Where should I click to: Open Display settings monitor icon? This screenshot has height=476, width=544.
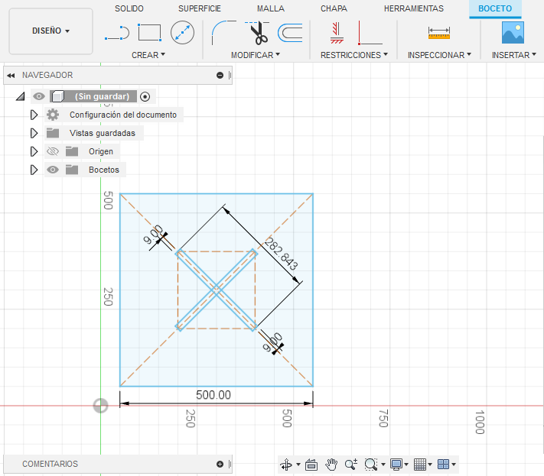(396, 465)
